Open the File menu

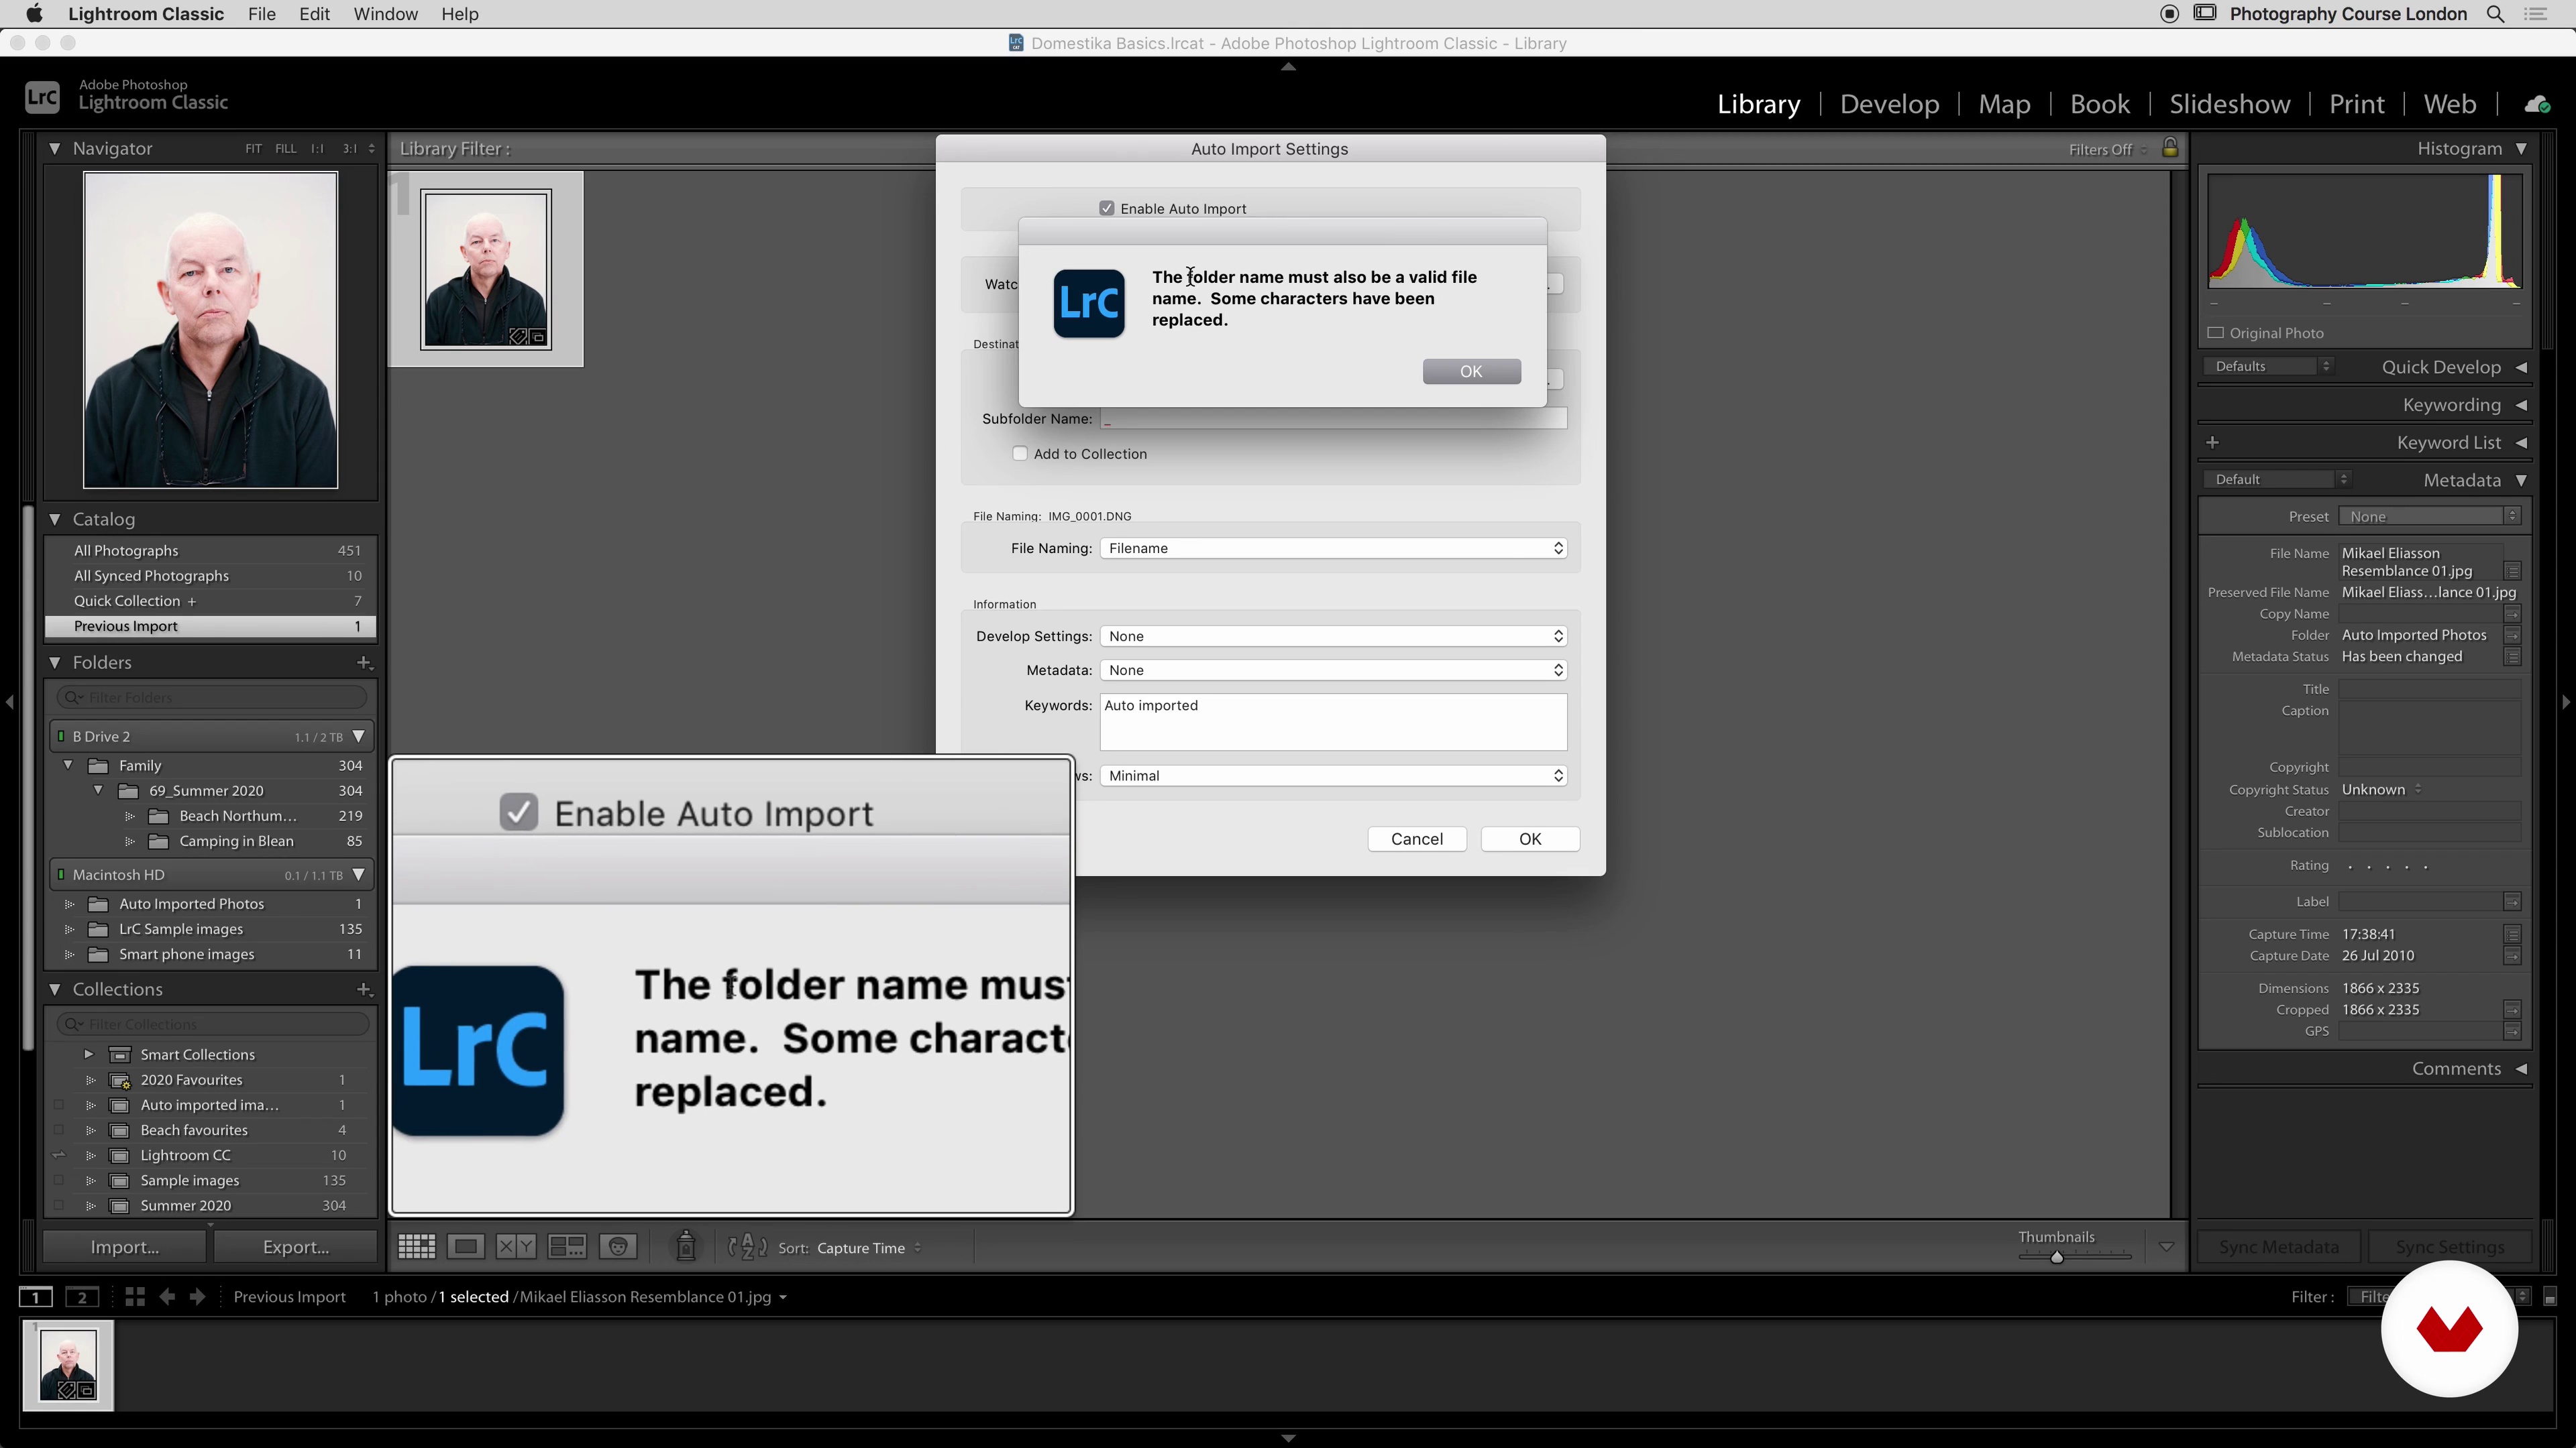click(x=261, y=14)
